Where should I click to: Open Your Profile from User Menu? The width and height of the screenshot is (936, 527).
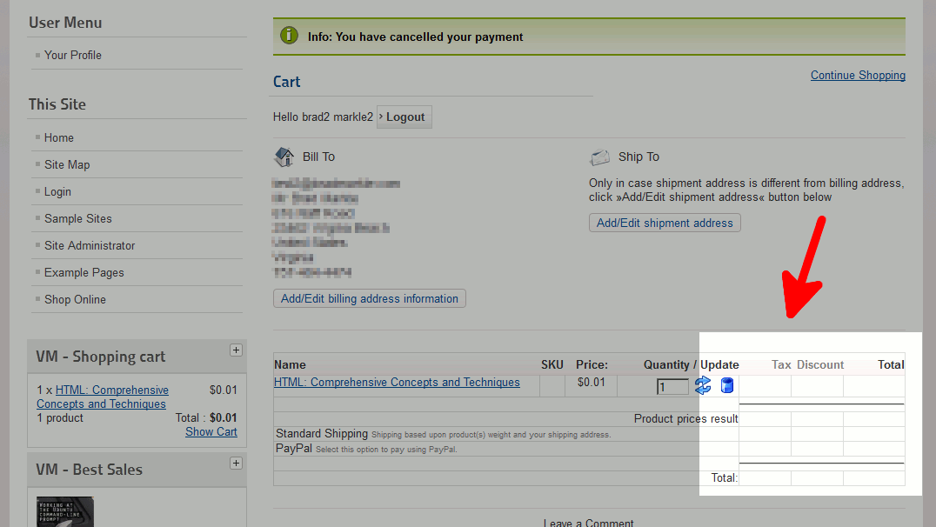pos(73,55)
